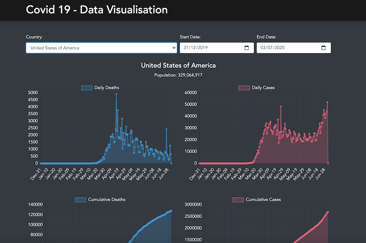366x243 pixels.
Task: Toggle the Daily Deaths legend swatch
Action: (87, 88)
